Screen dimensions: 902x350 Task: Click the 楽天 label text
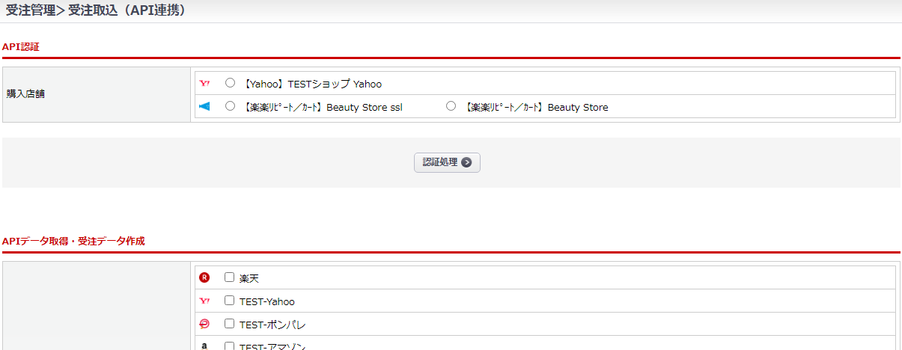pyautogui.click(x=249, y=278)
